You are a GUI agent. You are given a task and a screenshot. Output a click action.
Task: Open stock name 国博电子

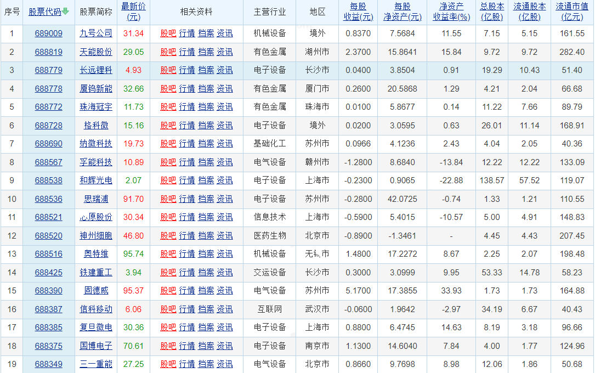click(x=96, y=347)
